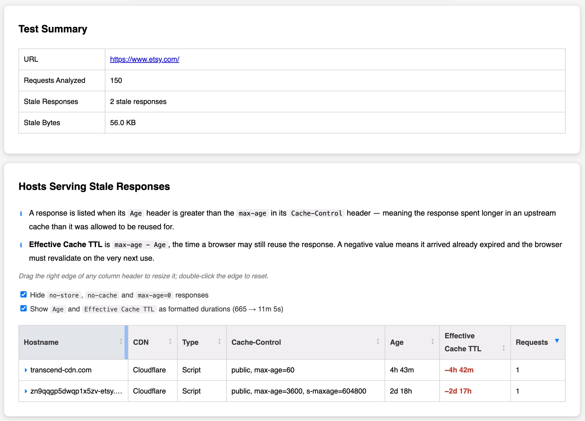Image resolution: width=585 pixels, height=421 pixels.
Task: Sort by Cache-Control column sort icon
Action: click(378, 341)
